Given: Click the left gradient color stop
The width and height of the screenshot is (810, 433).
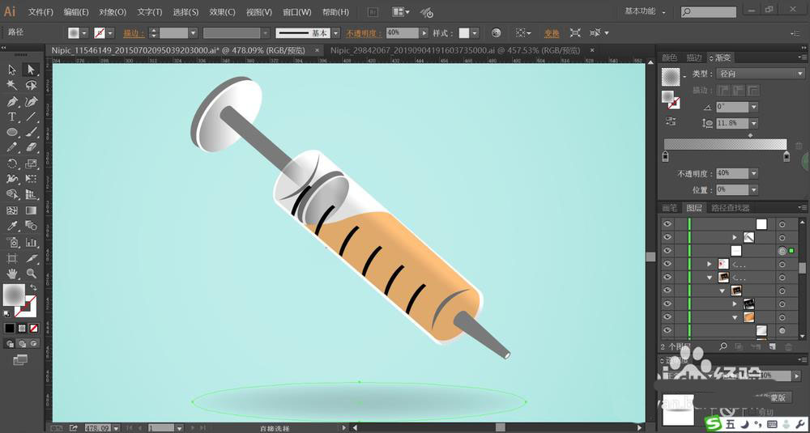Looking at the screenshot, I should (x=665, y=156).
